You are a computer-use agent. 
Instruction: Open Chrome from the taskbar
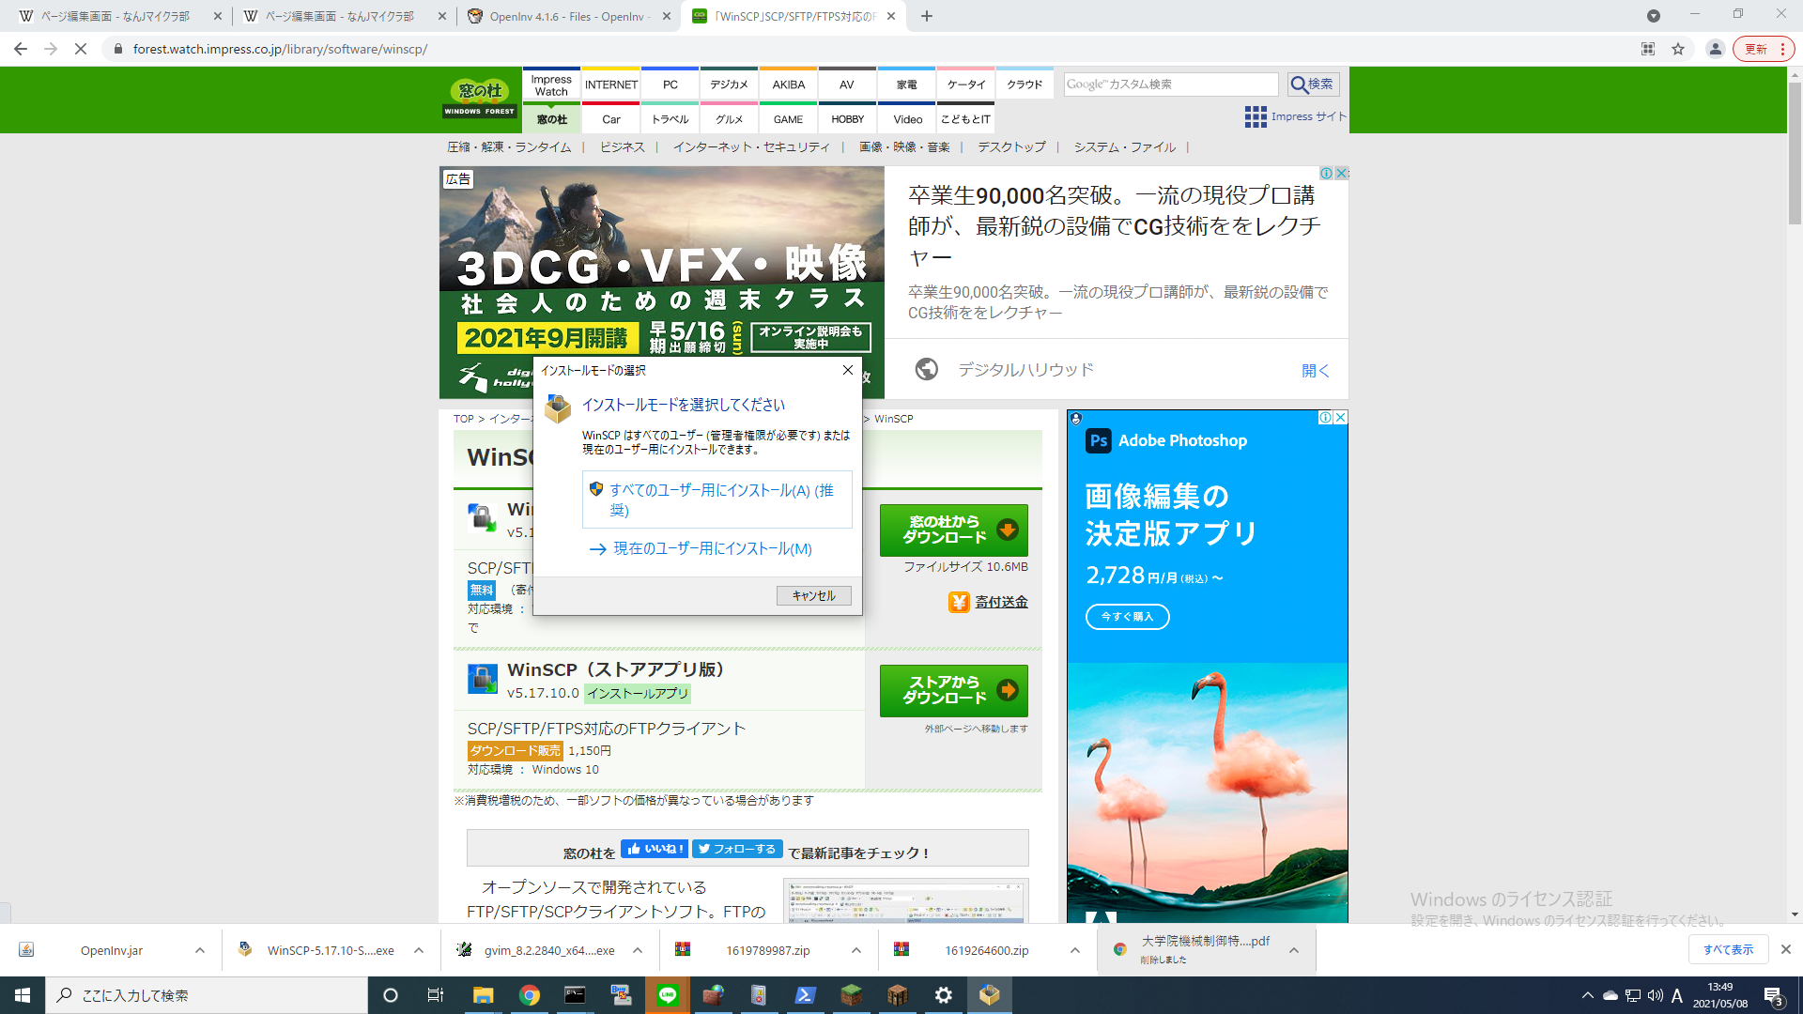pos(530,995)
